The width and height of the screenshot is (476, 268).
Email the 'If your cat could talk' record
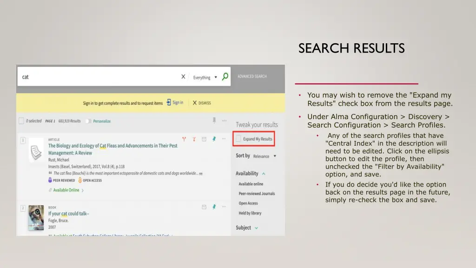[204, 207]
